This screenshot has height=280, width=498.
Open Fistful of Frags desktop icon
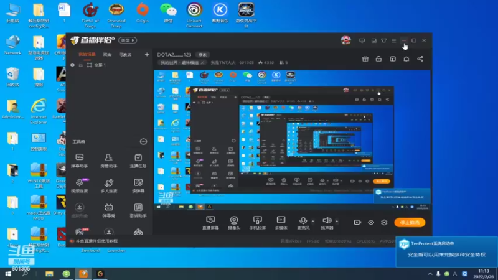point(90,15)
